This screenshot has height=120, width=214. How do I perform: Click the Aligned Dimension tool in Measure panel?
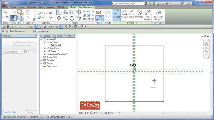(99, 18)
